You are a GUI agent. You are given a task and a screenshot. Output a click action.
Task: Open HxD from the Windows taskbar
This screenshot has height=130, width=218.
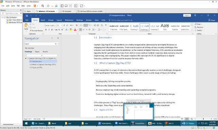155,123
